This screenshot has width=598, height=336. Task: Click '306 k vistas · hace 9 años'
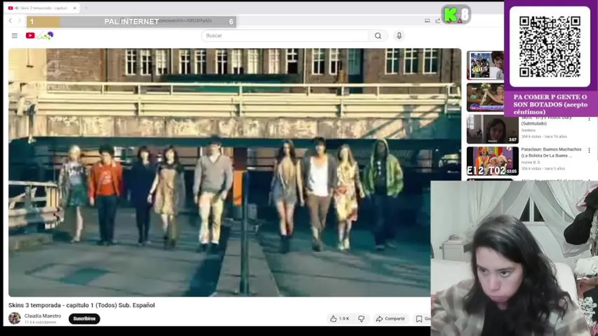(x=543, y=168)
